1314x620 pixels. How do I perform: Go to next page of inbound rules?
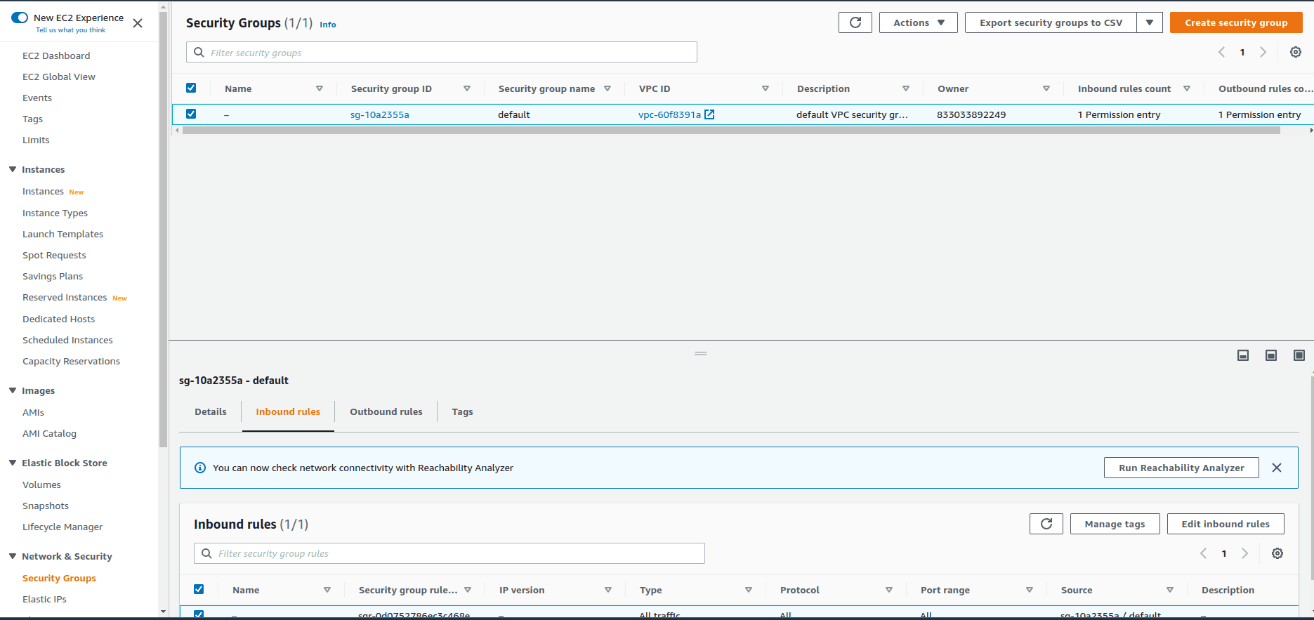pos(1245,553)
